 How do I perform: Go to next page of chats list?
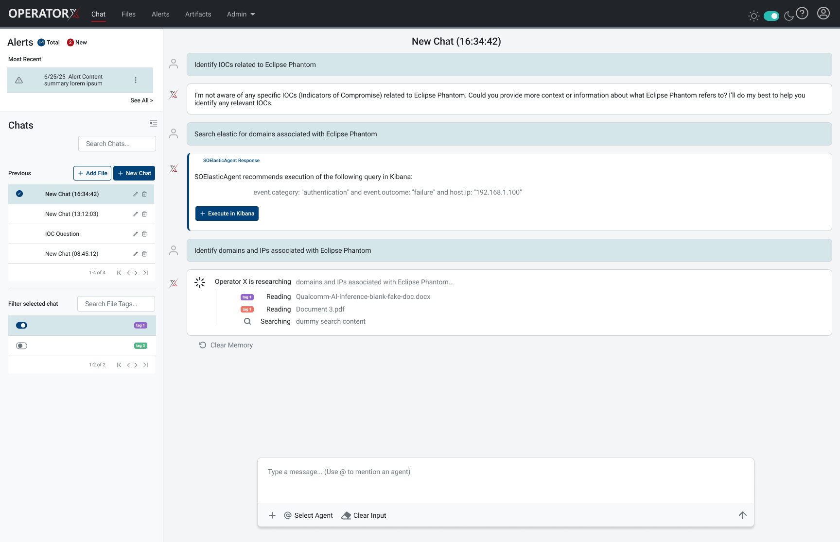136,273
